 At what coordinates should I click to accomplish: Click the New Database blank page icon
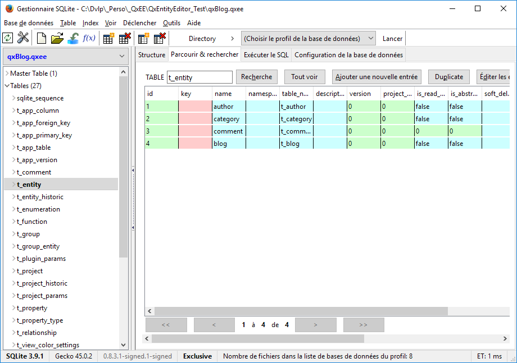coord(42,38)
